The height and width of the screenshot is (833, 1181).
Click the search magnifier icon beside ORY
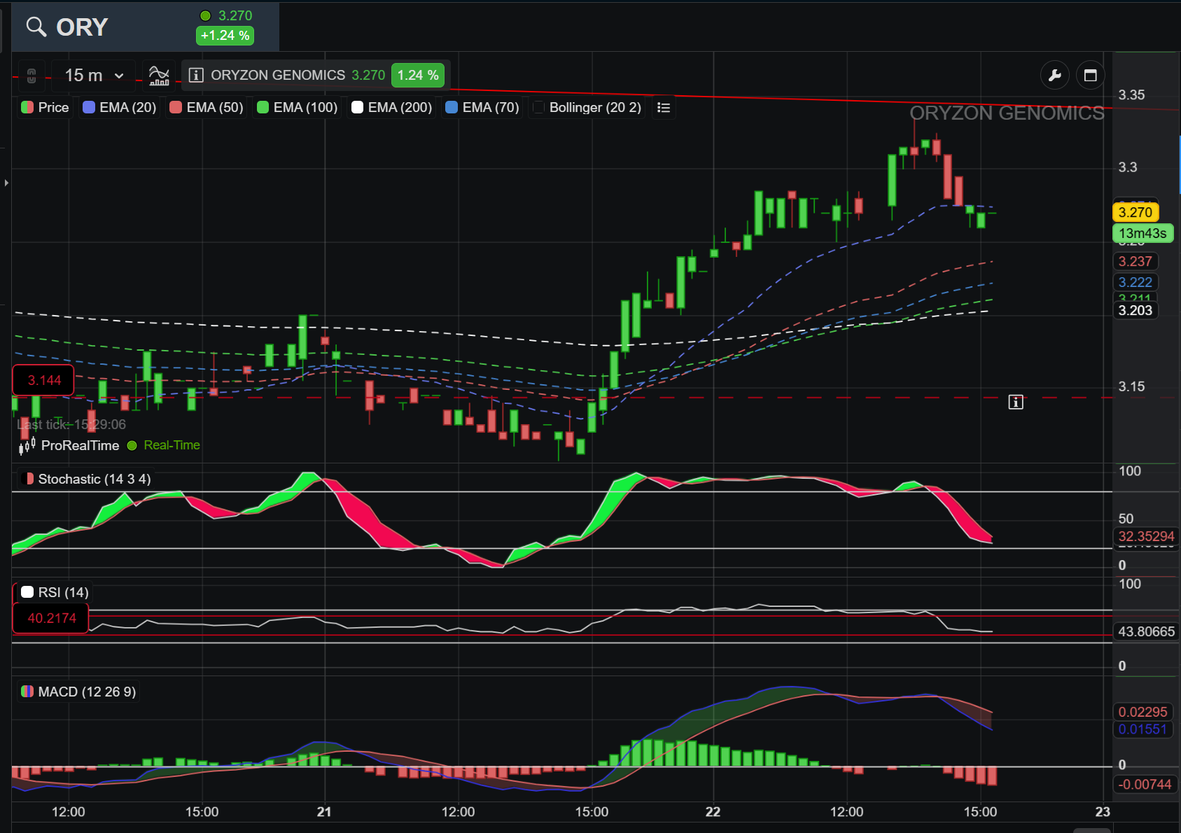[36, 27]
